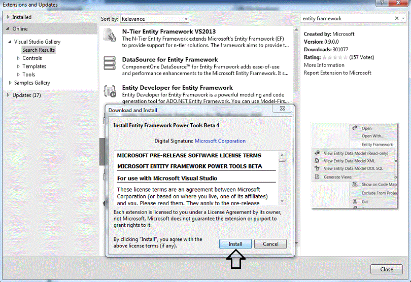Image resolution: width=411 pixels, height=282 pixels.
Task: Click the Close button of Extensions window
Action: click(387, 269)
